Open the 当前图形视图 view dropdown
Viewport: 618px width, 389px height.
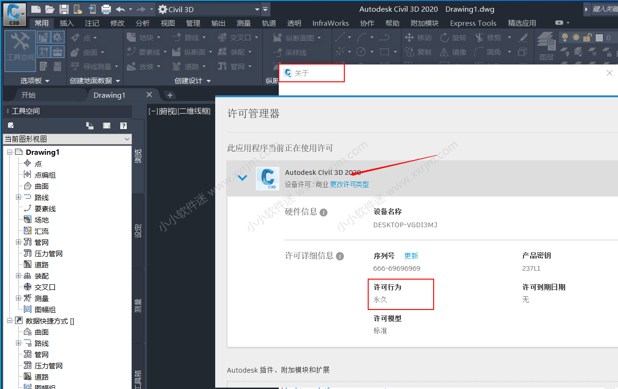(x=67, y=139)
